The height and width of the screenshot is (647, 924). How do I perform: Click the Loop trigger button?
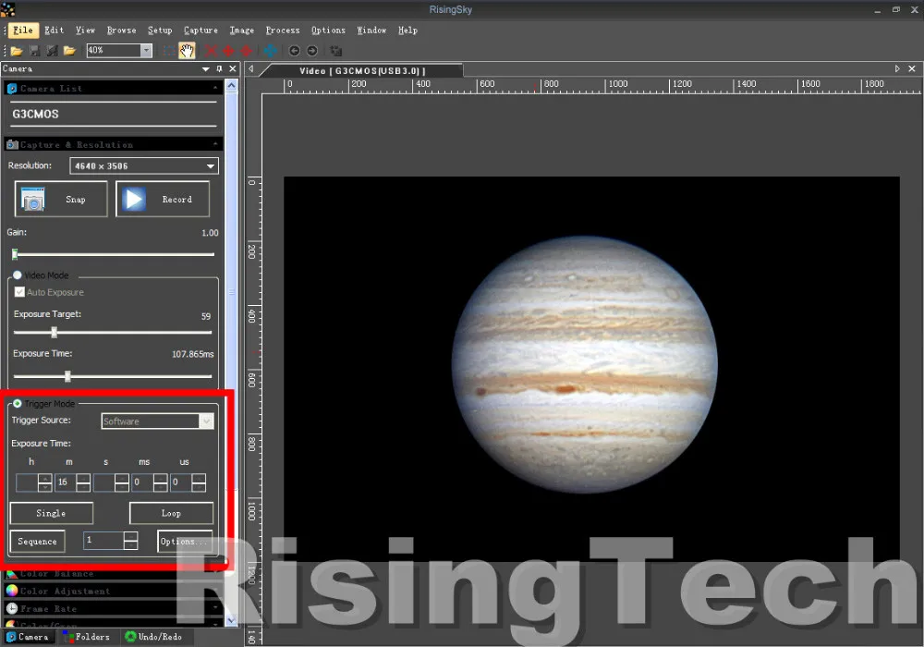[x=171, y=513]
